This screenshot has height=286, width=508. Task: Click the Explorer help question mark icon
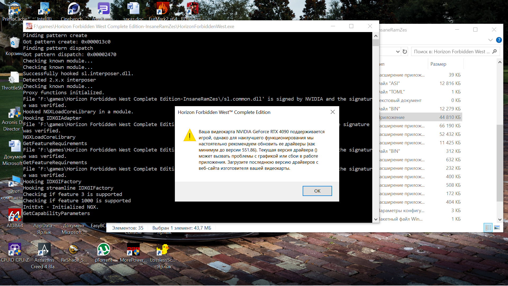[x=499, y=40]
